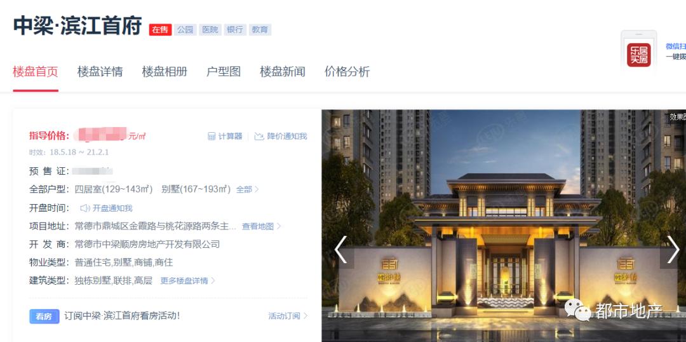Go to 价格分析 tab
The image size is (686, 342).
347,71
